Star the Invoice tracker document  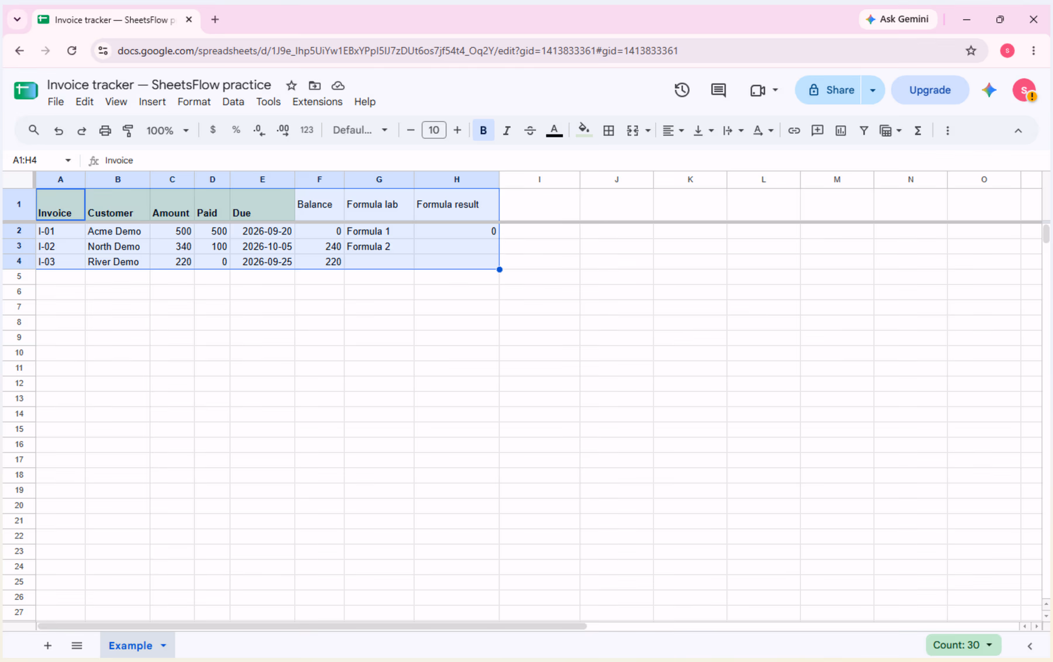(291, 85)
